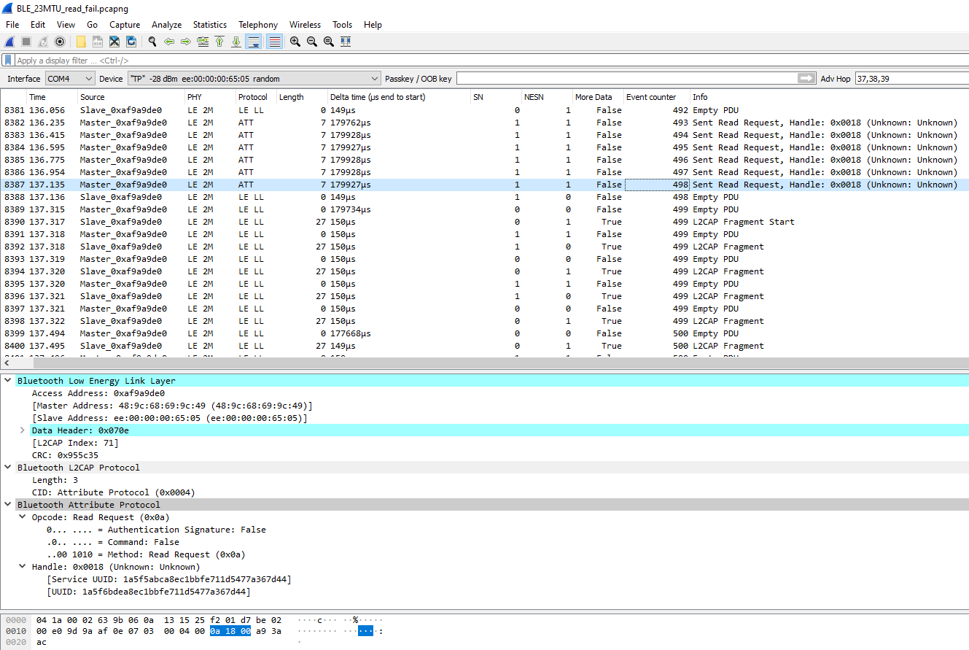Open the Telephony menu
The width and height of the screenshot is (969, 650).
pos(257,25)
